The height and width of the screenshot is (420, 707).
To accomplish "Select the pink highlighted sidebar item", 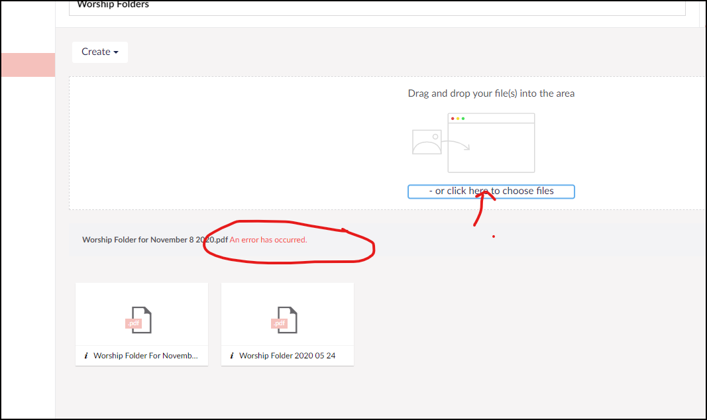I will pos(27,65).
